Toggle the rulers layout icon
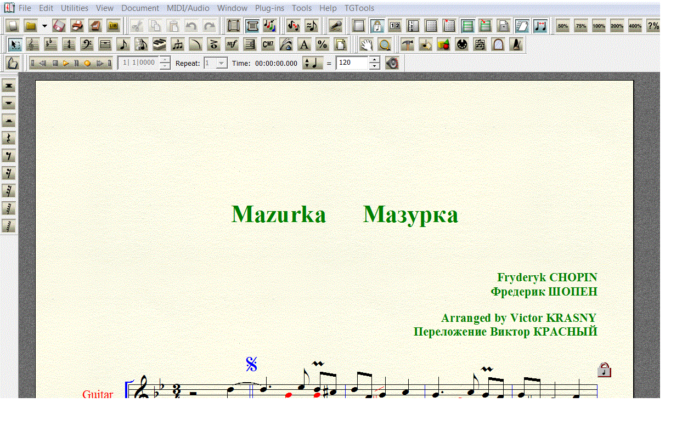 (413, 26)
